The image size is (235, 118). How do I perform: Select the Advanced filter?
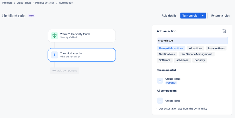(x=182, y=60)
